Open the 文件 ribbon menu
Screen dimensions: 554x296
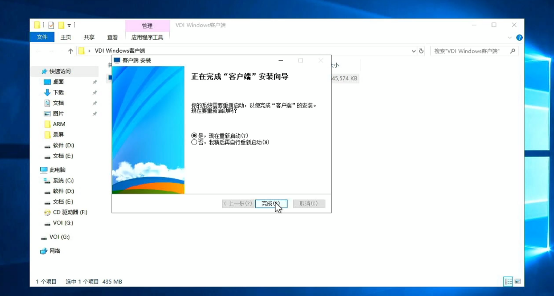42,37
